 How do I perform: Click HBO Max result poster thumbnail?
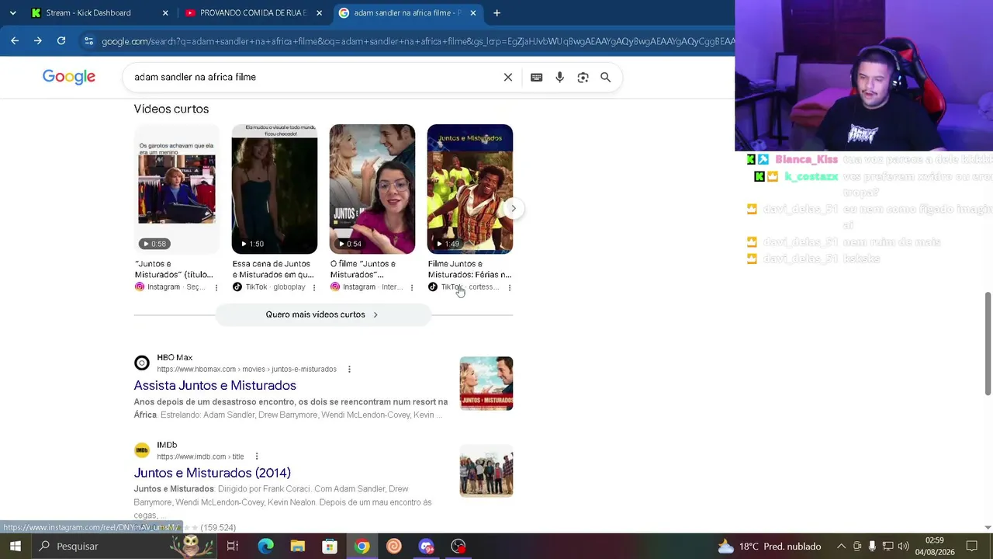pos(486,384)
